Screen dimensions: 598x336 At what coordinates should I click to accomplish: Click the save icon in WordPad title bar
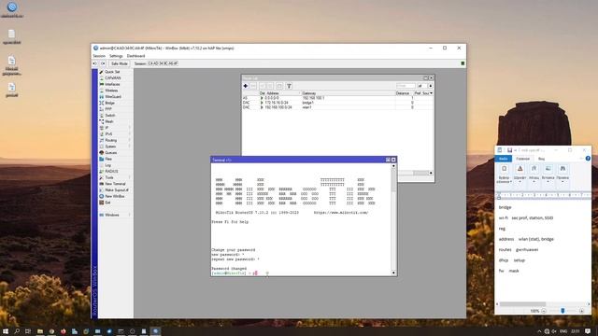click(509, 150)
